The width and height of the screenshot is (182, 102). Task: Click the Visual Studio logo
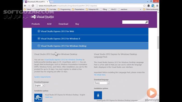(x=43, y=17)
